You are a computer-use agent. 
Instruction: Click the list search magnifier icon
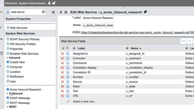coord(67,48)
